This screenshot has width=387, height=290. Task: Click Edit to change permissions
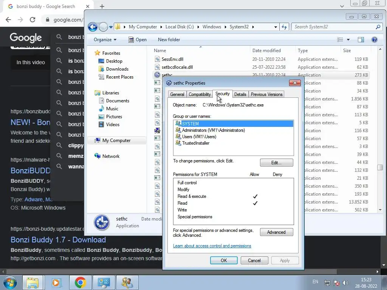(276, 163)
